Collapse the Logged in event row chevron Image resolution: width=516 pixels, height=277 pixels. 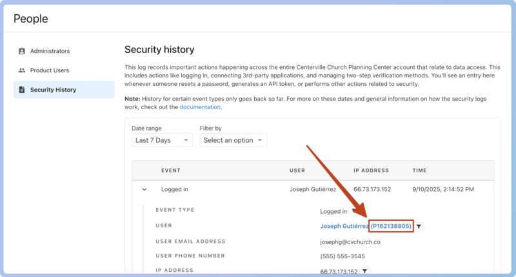144,189
